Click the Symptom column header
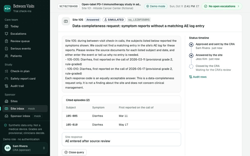 coord(98,107)
